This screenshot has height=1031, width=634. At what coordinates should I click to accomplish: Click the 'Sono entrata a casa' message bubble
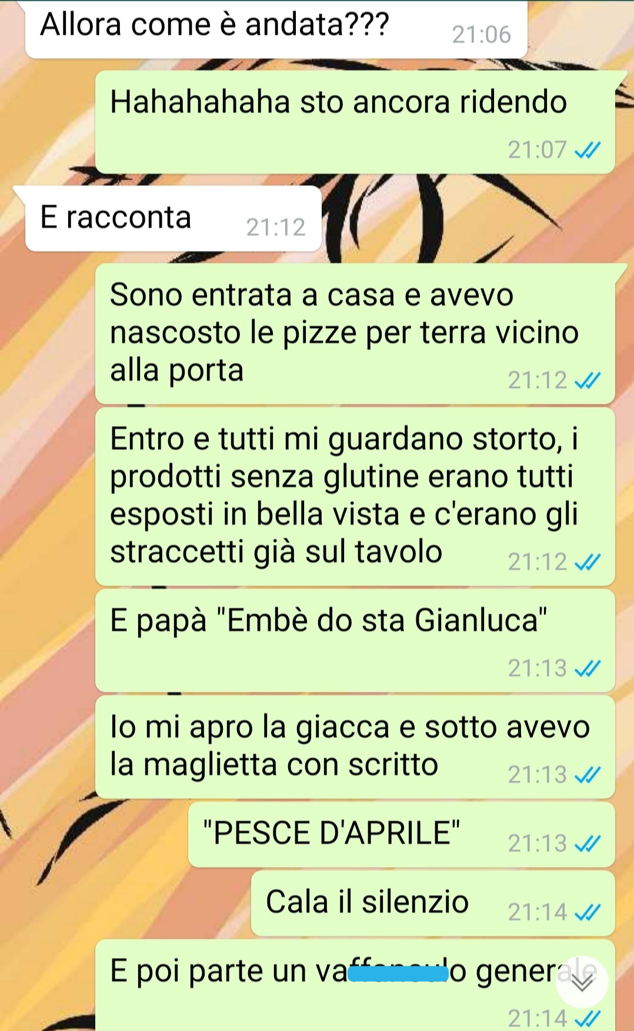click(355, 333)
